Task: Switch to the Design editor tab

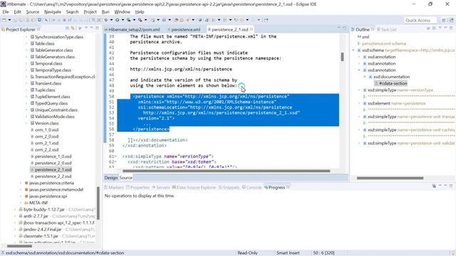Action: [x=111, y=178]
